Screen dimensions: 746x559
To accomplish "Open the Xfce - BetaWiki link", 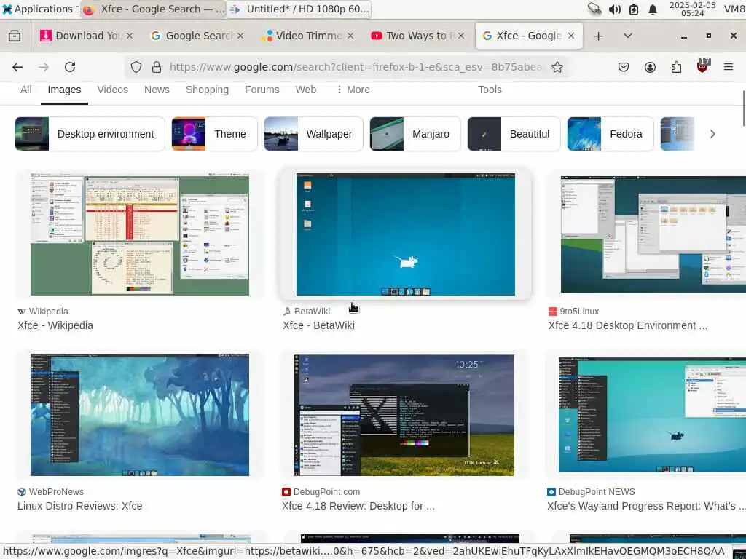I will (x=318, y=325).
